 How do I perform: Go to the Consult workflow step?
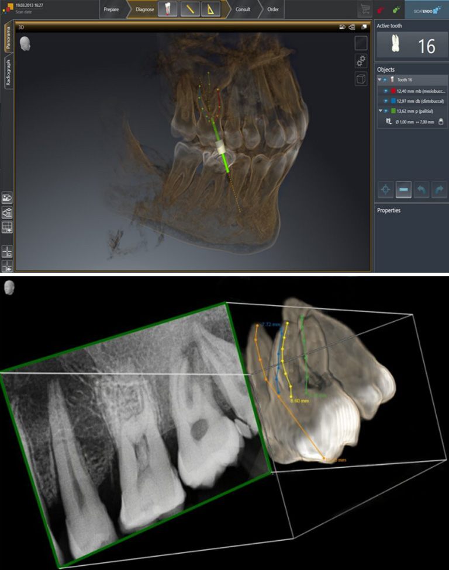pyautogui.click(x=243, y=10)
